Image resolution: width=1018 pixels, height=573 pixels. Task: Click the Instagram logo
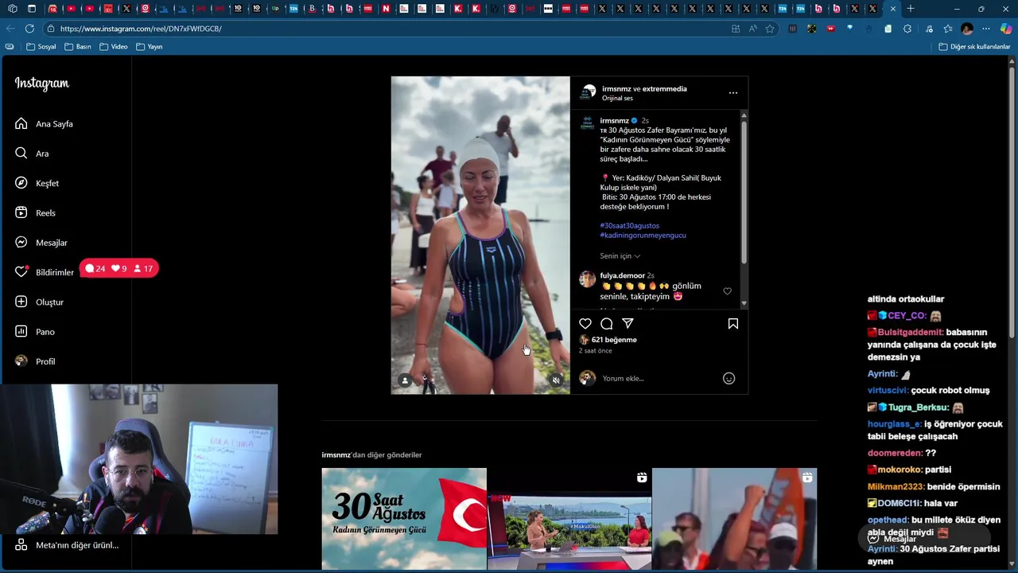(41, 84)
